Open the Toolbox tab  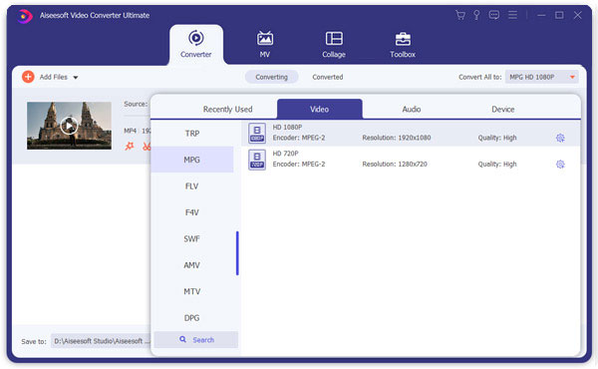point(403,44)
